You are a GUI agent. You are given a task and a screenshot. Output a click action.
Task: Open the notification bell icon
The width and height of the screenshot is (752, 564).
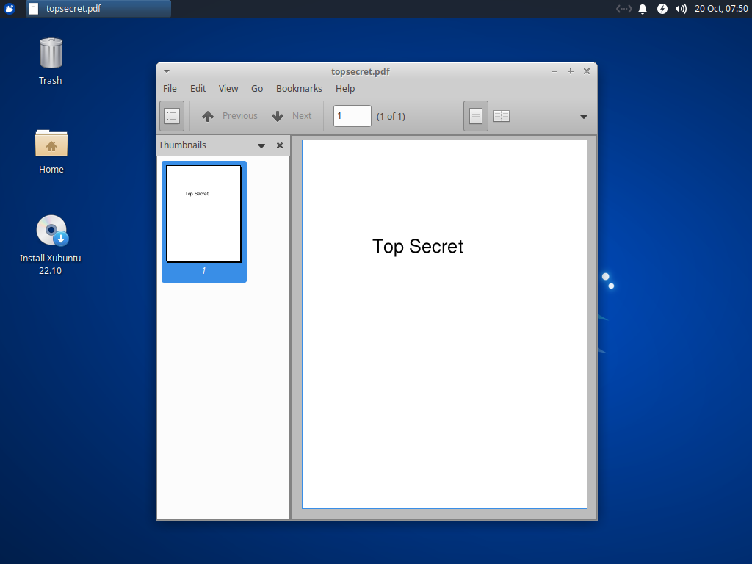point(643,9)
